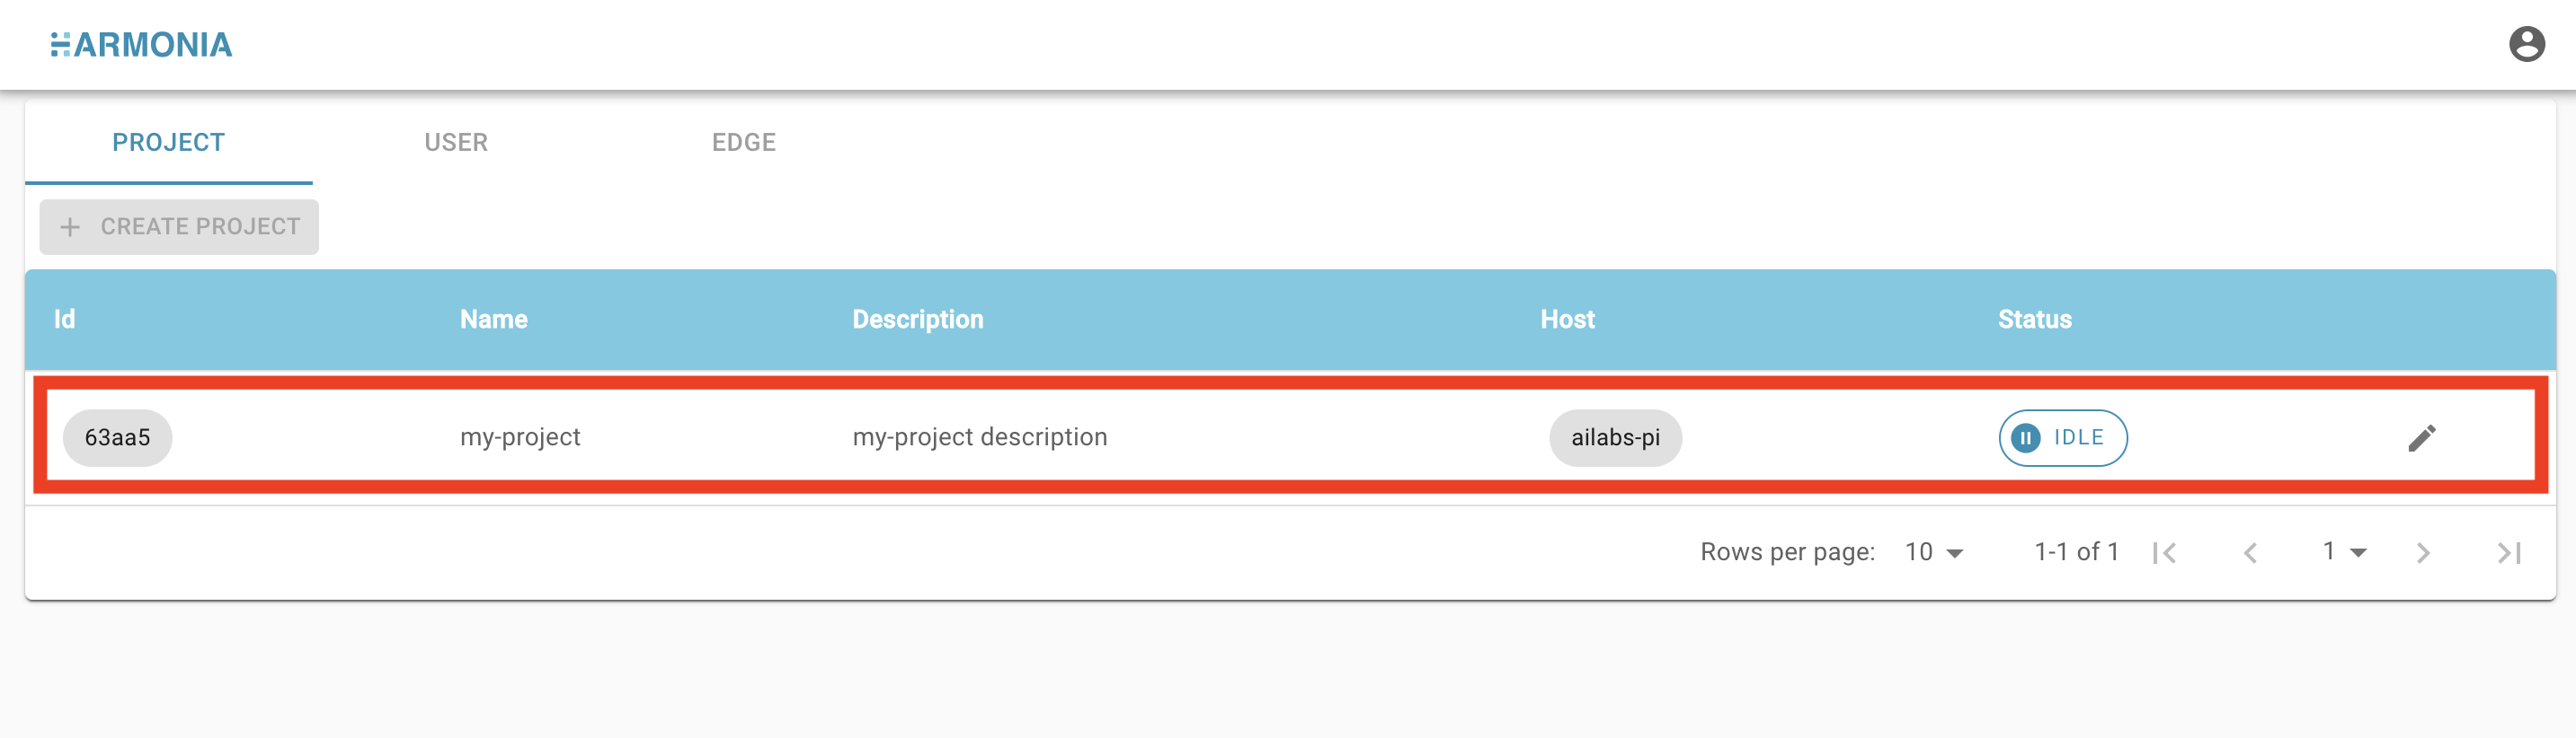This screenshot has height=738, width=2576.
Task: Click the ailabs-pi host chip
Action: [x=1615, y=437]
